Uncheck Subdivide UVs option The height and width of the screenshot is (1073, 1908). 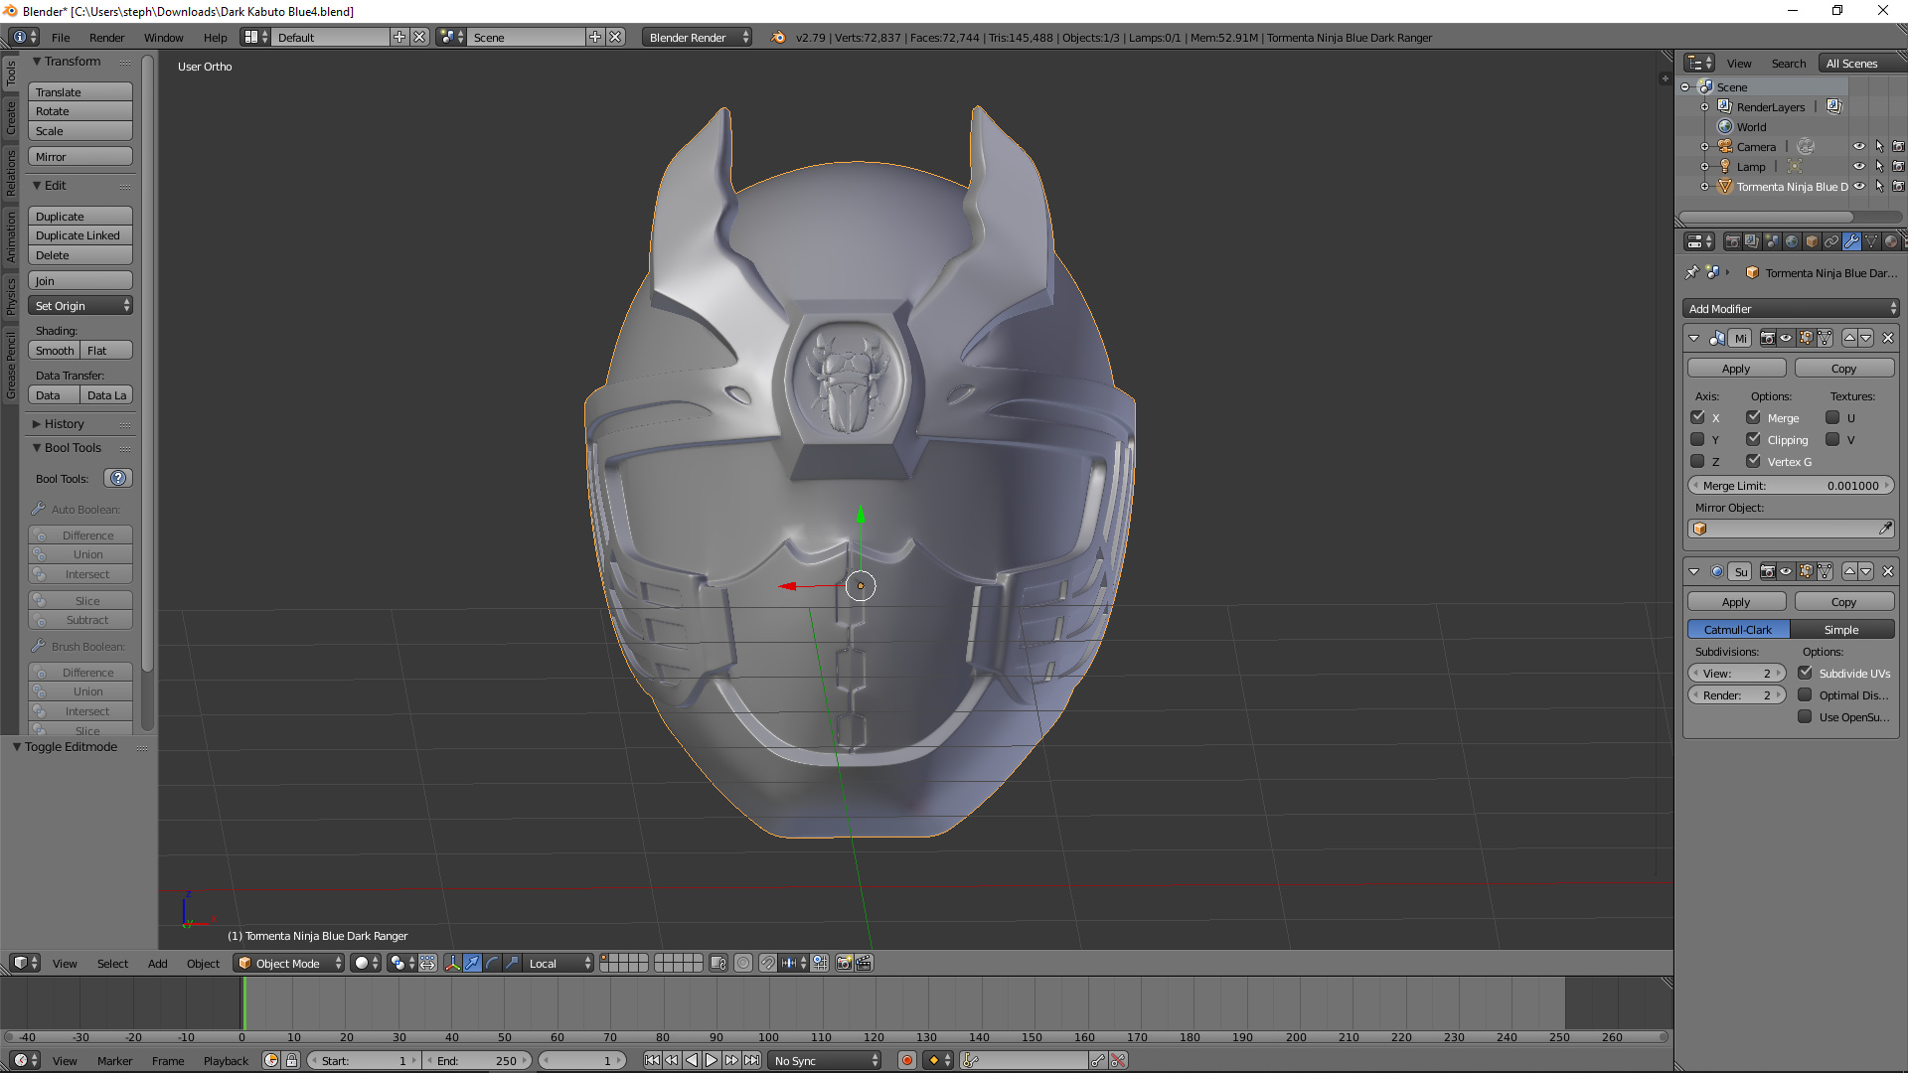click(x=1805, y=673)
